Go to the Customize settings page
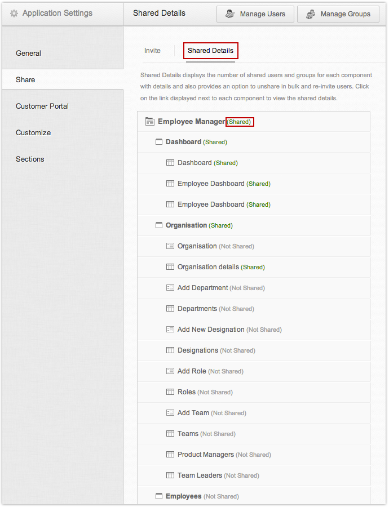The height and width of the screenshot is (507, 389). [x=33, y=133]
